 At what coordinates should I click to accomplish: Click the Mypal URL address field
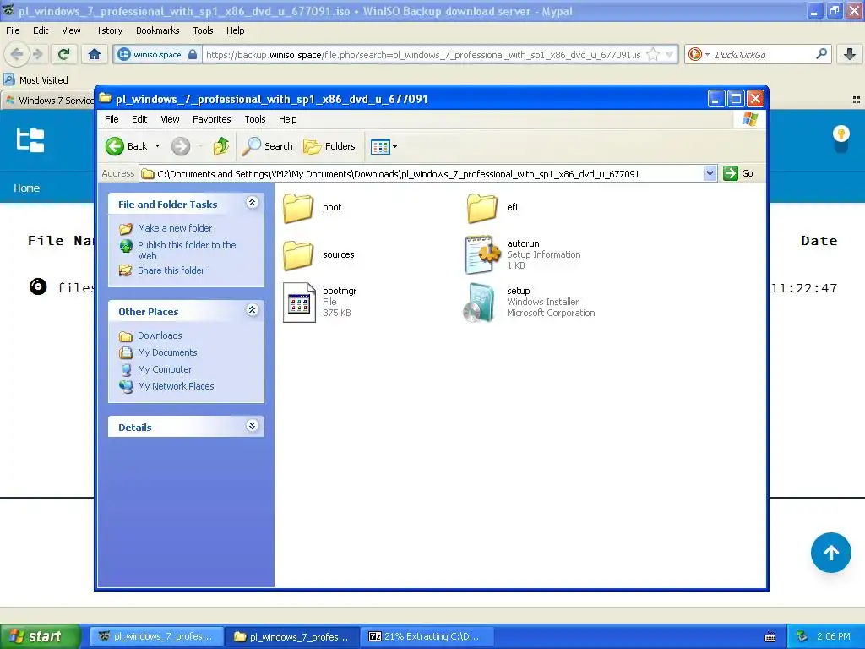tap(422, 55)
